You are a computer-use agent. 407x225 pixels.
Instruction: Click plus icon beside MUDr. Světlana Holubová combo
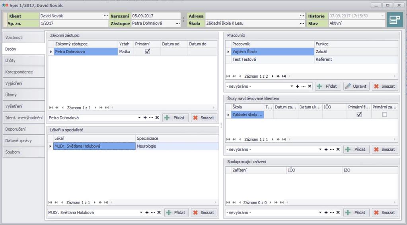point(147,212)
